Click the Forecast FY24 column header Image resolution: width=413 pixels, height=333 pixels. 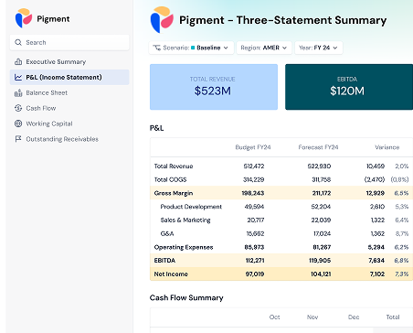click(x=318, y=147)
